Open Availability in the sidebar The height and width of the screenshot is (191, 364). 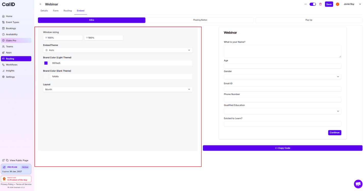(x=16, y=34)
